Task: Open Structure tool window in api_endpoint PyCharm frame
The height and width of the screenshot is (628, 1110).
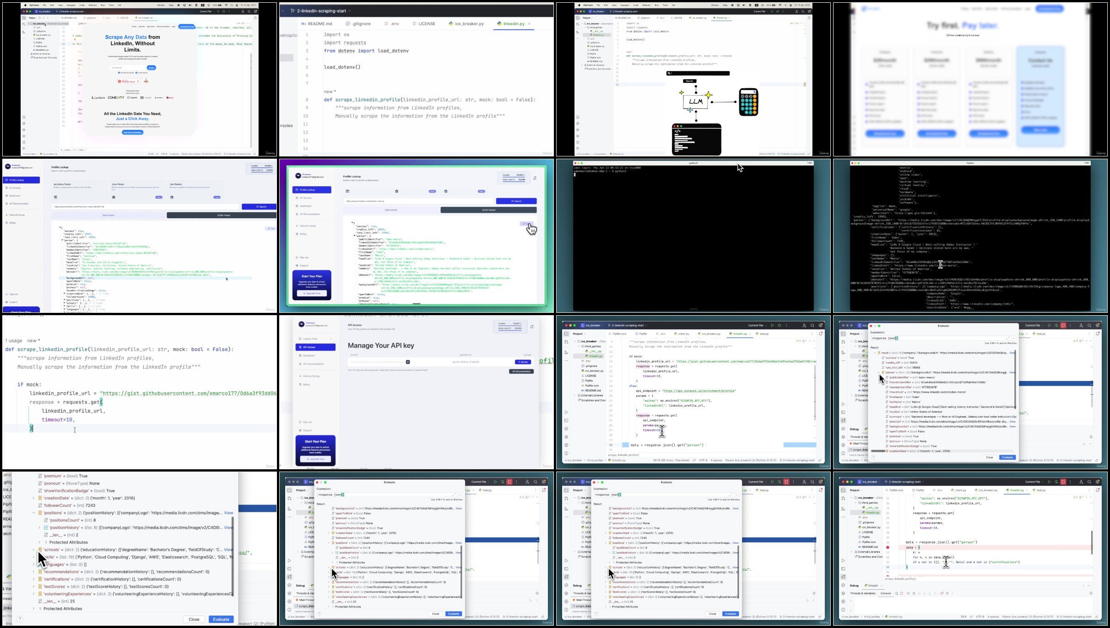Action: click(566, 353)
